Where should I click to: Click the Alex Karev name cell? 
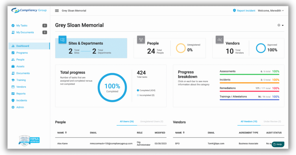(x=62, y=143)
